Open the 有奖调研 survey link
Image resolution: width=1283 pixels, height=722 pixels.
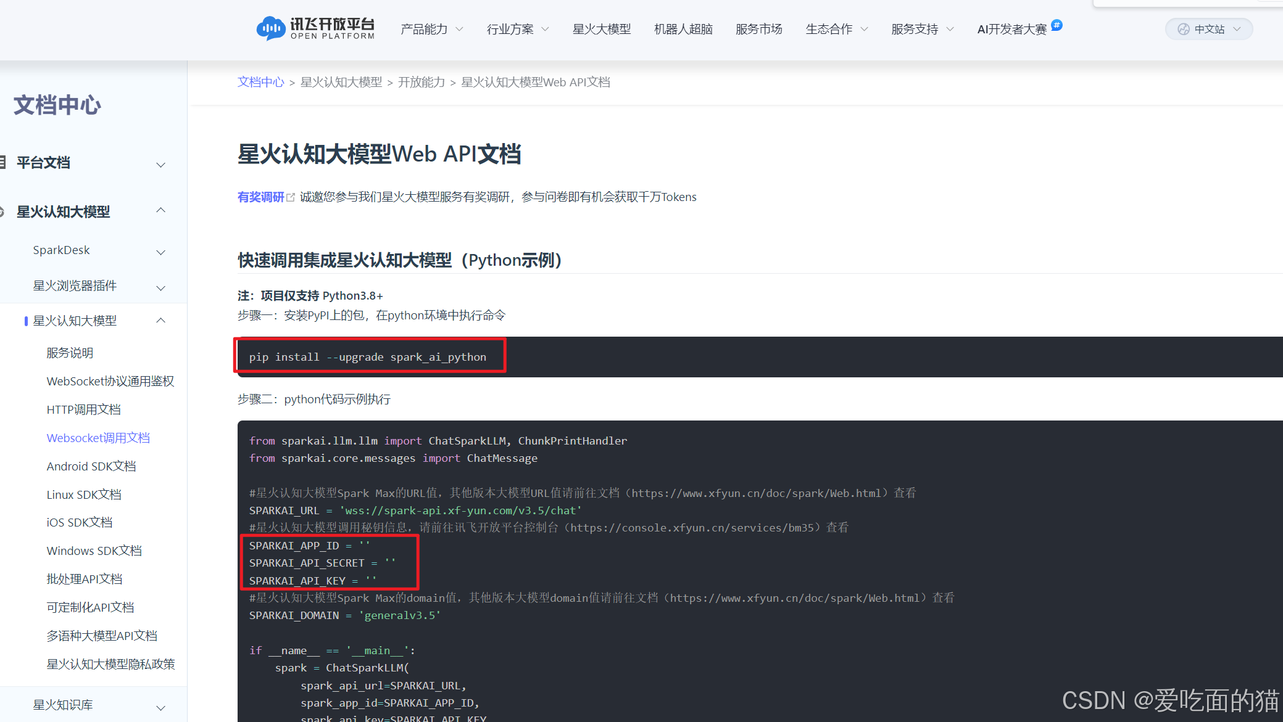tap(260, 197)
